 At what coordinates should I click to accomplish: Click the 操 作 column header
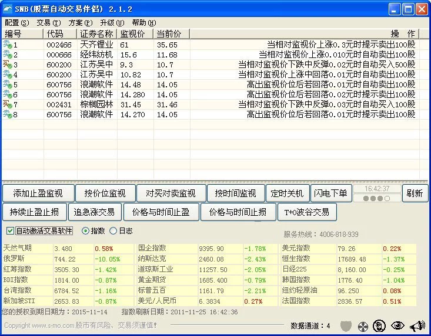305,34
